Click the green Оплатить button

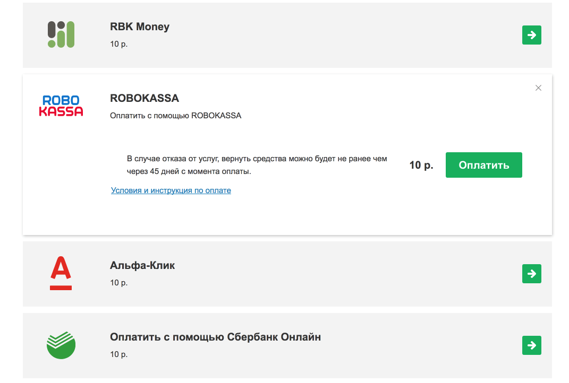click(x=483, y=165)
